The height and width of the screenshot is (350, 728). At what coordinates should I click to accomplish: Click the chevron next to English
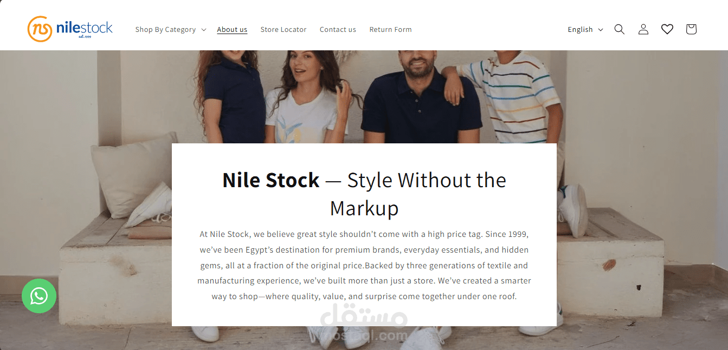[x=601, y=30]
